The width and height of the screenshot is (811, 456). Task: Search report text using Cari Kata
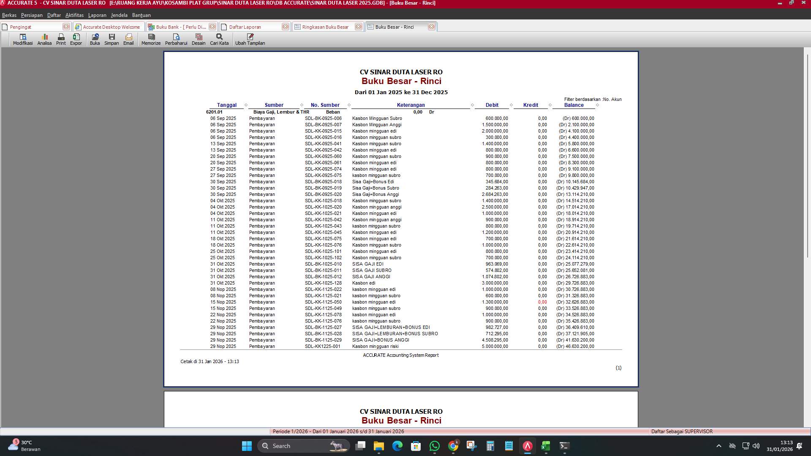218,40
